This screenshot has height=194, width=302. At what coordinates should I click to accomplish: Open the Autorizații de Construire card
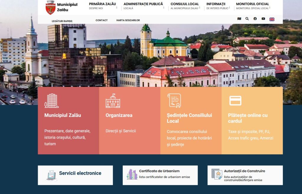coord(245,175)
